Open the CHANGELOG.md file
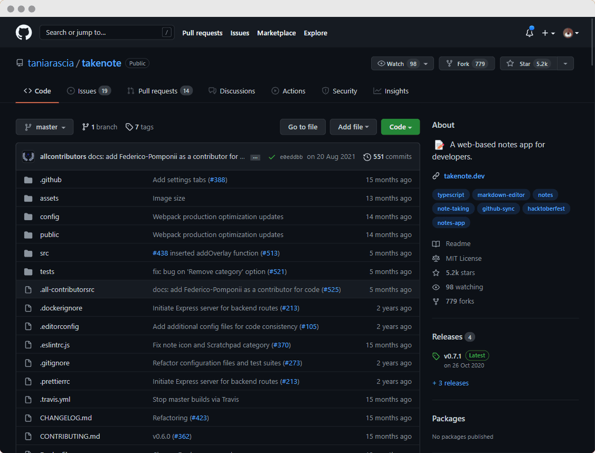 pyautogui.click(x=66, y=418)
